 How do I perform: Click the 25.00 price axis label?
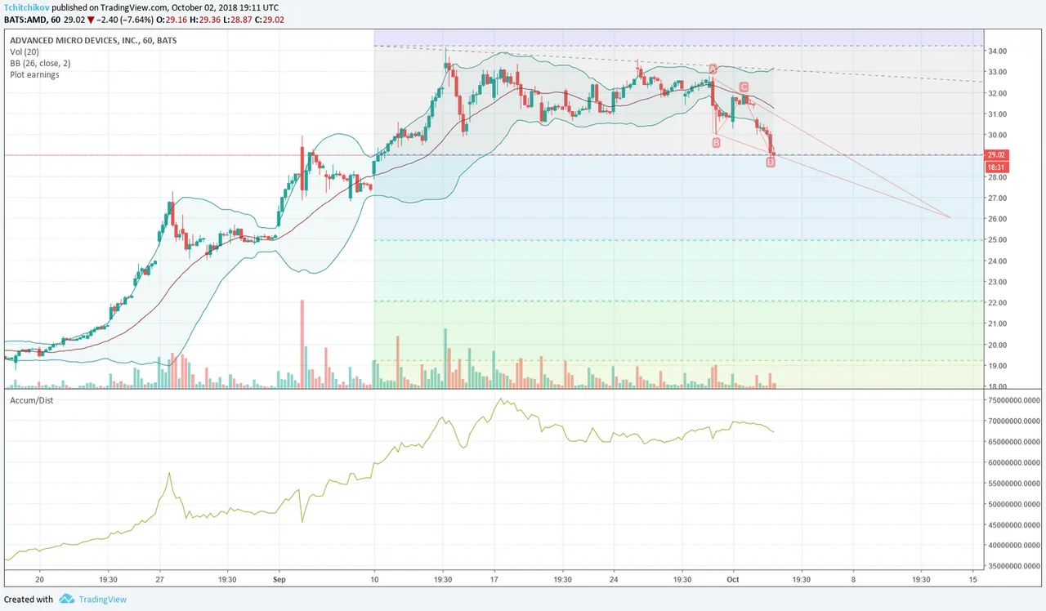click(999, 240)
